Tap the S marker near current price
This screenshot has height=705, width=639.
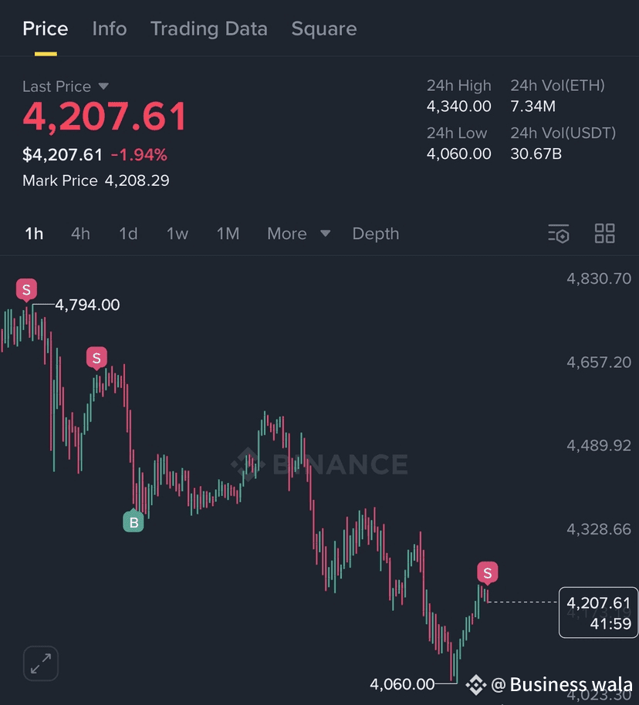(487, 573)
